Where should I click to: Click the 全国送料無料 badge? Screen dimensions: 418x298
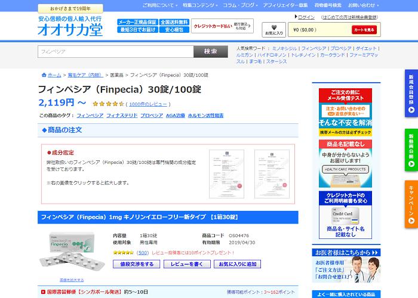tap(174, 22)
